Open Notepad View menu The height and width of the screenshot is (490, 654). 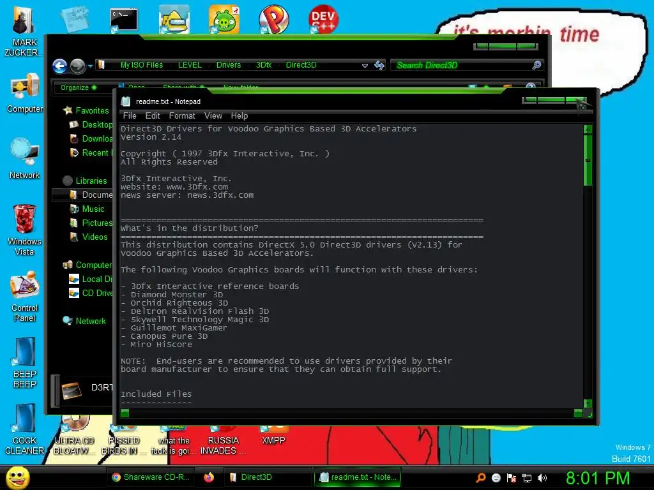pos(213,116)
